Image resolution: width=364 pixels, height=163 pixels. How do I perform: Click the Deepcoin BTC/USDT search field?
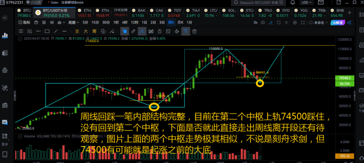(259, 3)
